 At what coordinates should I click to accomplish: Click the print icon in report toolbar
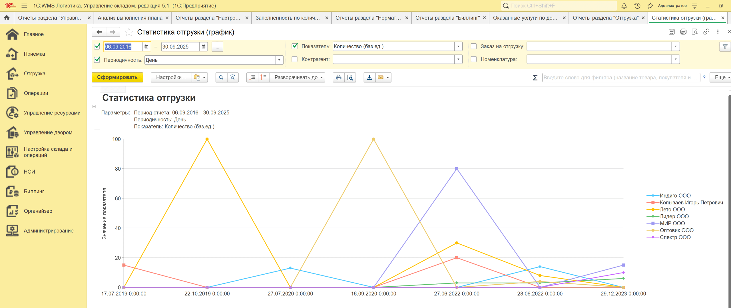coord(338,77)
